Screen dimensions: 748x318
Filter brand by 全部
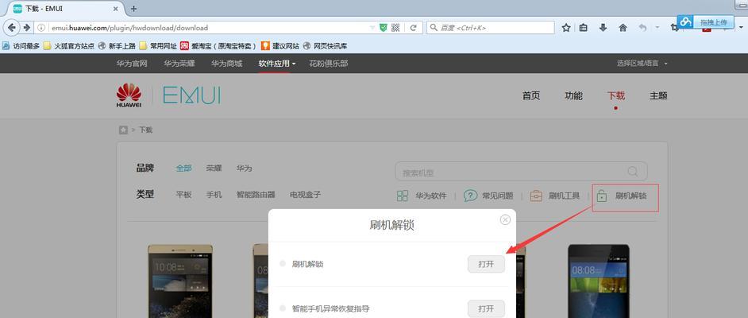tap(183, 169)
